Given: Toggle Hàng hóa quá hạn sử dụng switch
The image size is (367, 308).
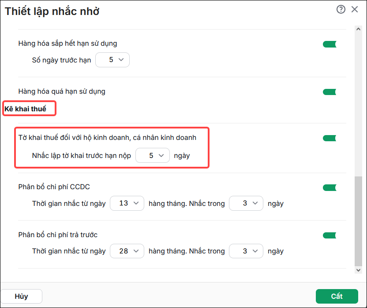Looking at the screenshot, I should [x=330, y=92].
